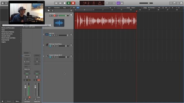This screenshot has width=184, height=103.
Task: Toggle the Flex show/hide icon
Action: coord(74,8)
